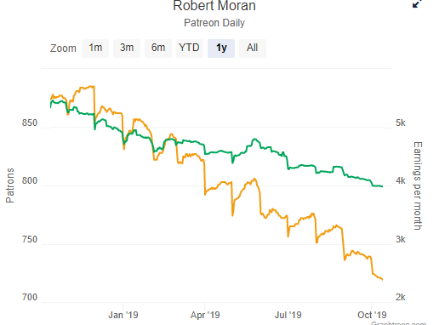Click the fullscreen arrow icon top right
439x325 pixels.
click(417, 3)
